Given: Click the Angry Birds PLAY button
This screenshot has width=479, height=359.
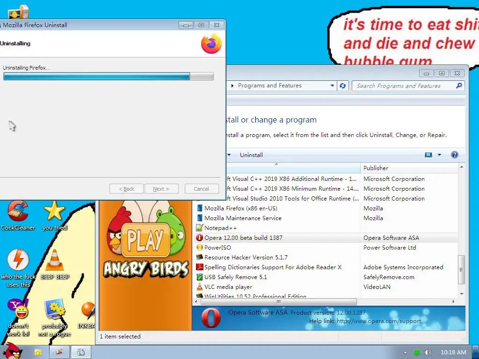Looking at the screenshot, I should tap(146, 240).
